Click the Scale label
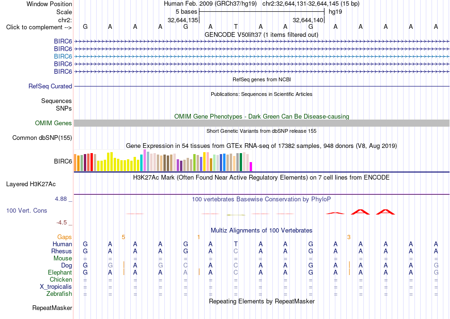450x319 pixels. click(64, 12)
